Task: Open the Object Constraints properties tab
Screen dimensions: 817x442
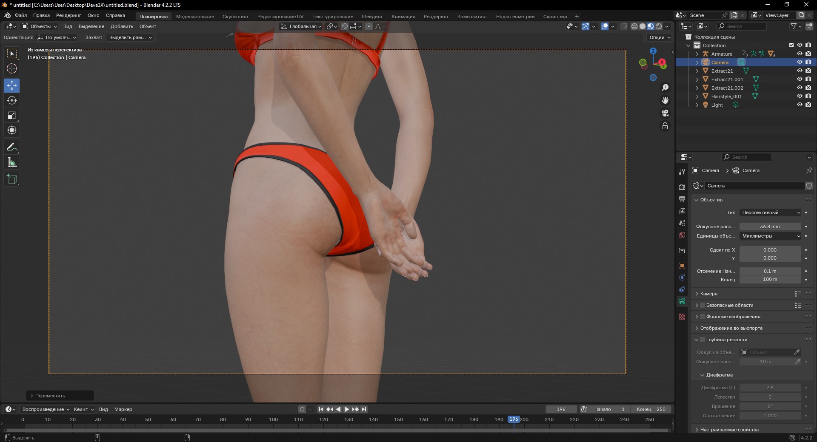Action: pyautogui.click(x=682, y=289)
